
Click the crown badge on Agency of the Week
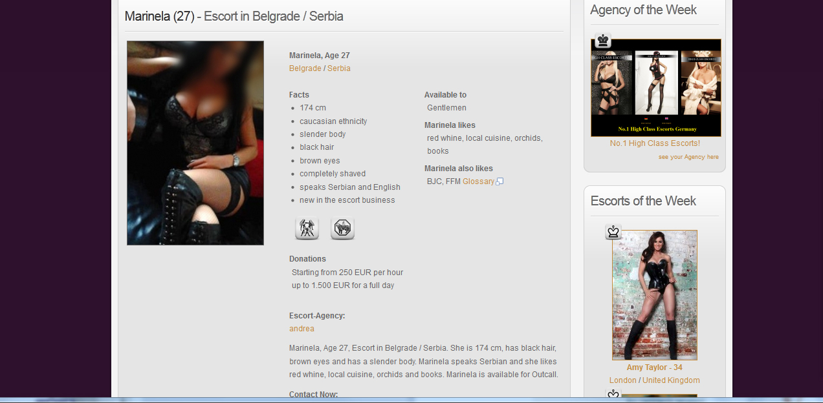coord(603,41)
